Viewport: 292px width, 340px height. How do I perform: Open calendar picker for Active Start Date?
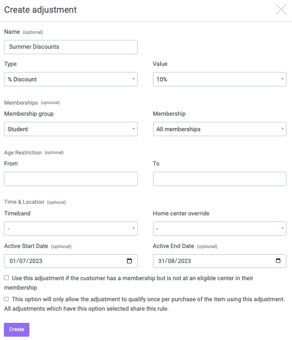(x=129, y=261)
